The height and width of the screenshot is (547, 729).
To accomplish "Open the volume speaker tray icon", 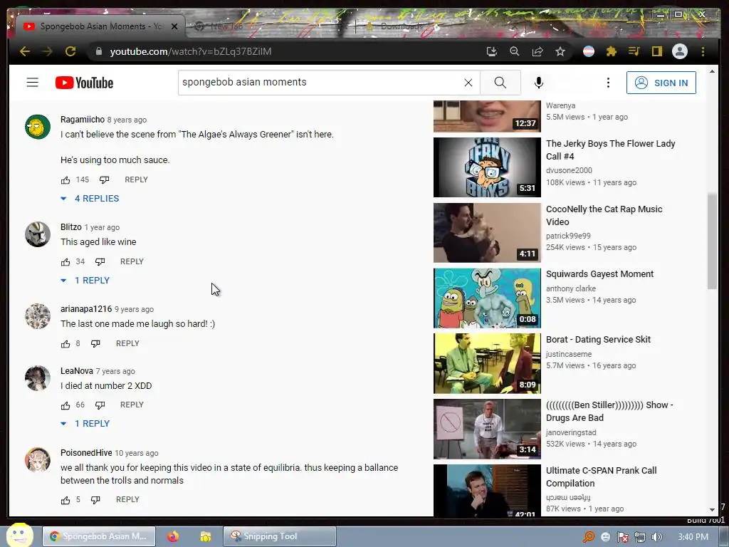I will click(657, 537).
